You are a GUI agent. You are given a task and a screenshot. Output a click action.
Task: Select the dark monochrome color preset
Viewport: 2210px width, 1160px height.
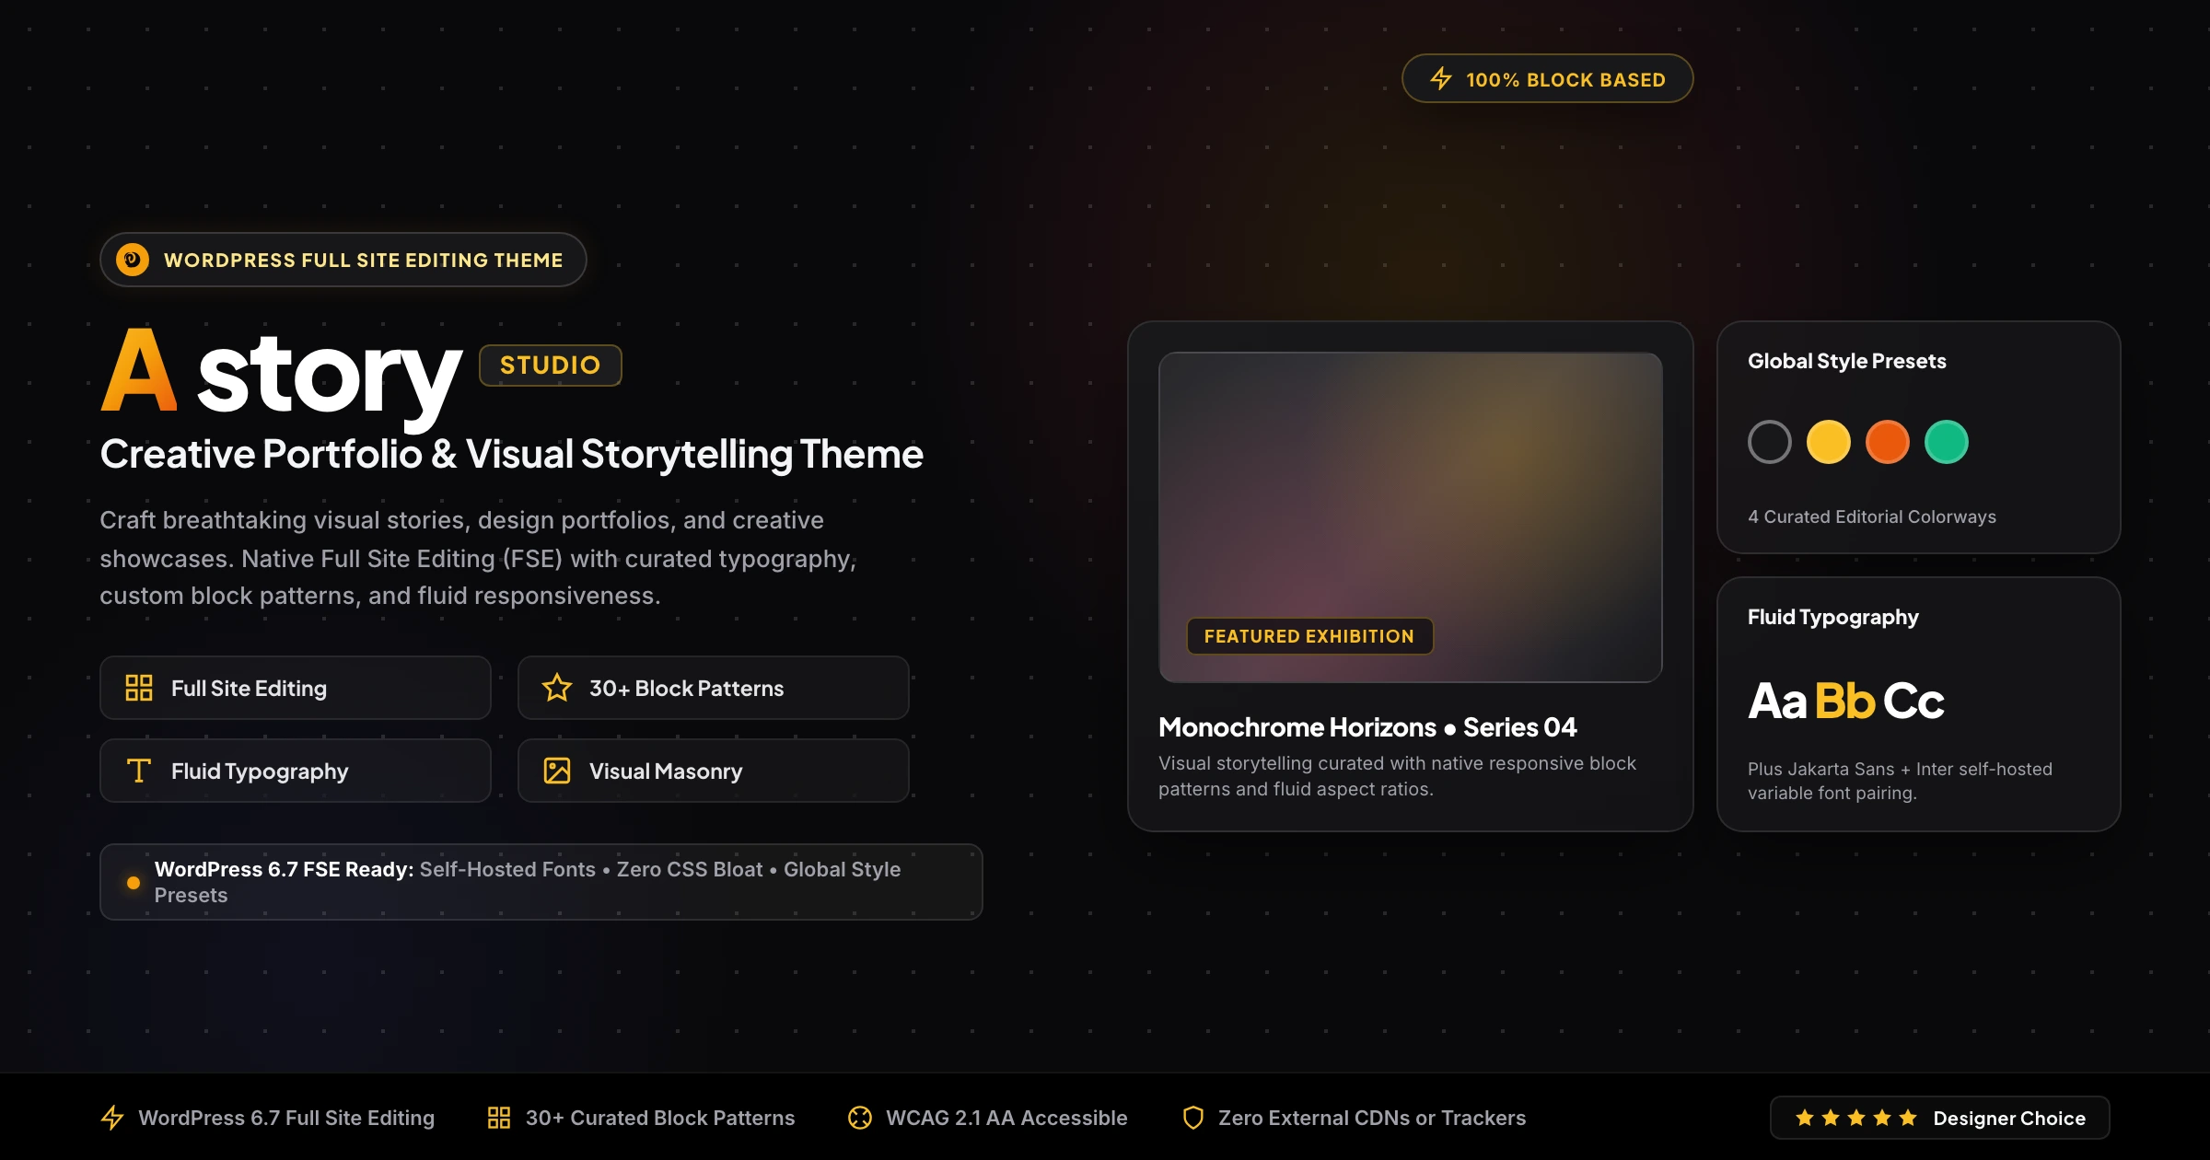[x=1770, y=442]
